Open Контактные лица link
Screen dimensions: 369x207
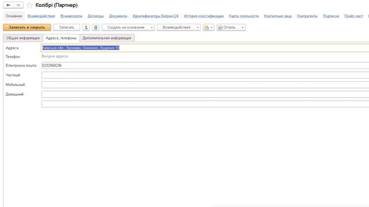coord(278,16)
